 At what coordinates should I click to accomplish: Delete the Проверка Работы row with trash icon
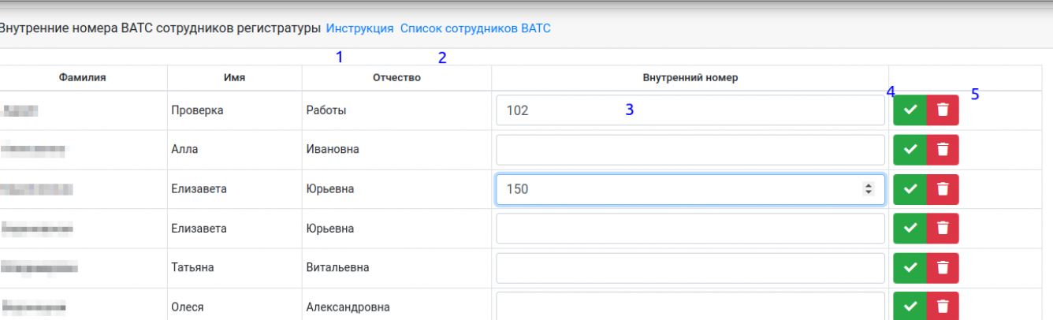pyautogui.click(x=943, y=110)
